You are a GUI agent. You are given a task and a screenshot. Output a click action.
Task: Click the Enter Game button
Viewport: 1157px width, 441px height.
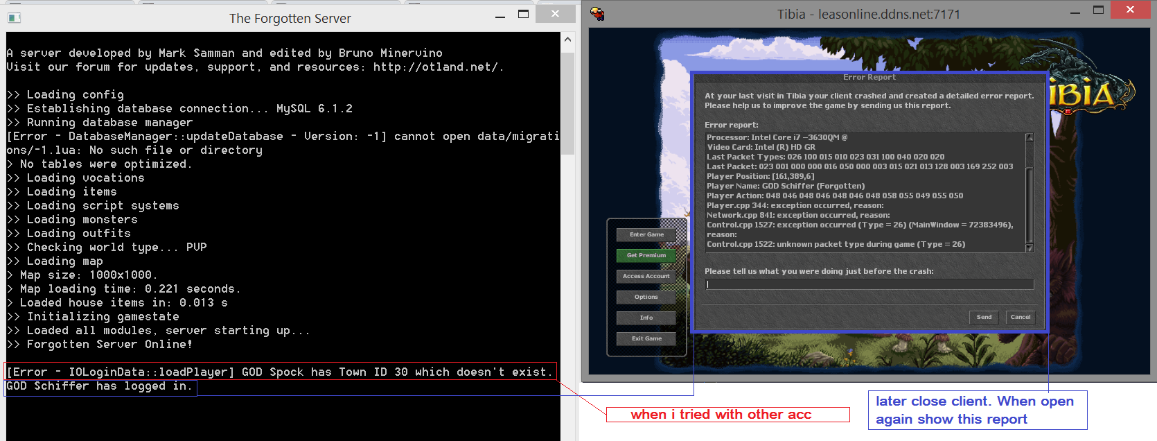646,234
